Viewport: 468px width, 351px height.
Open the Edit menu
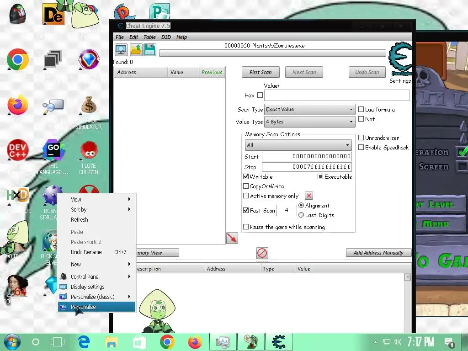(x=133, y=37)
